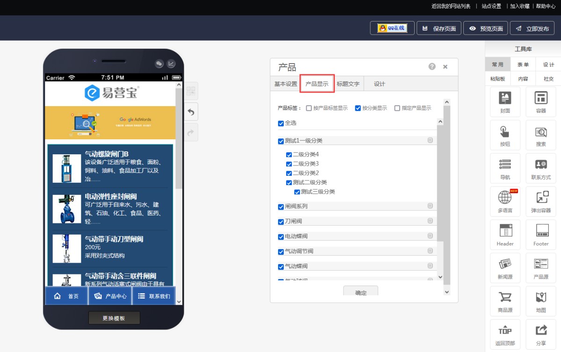Click 加入收藏 add to favorites link
Viewport: 561px width, 352px height.
[520, 6]
